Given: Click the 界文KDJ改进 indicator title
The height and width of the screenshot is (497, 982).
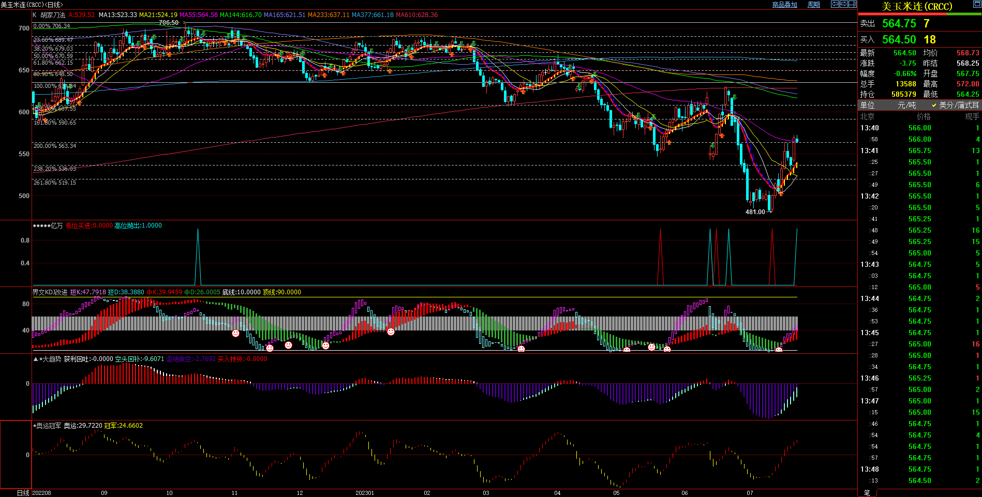Looking at the screenshot, I should [50, 292].
